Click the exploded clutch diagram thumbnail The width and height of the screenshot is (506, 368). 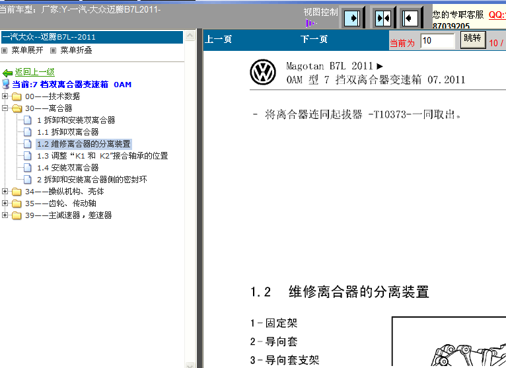click(449, 342)
